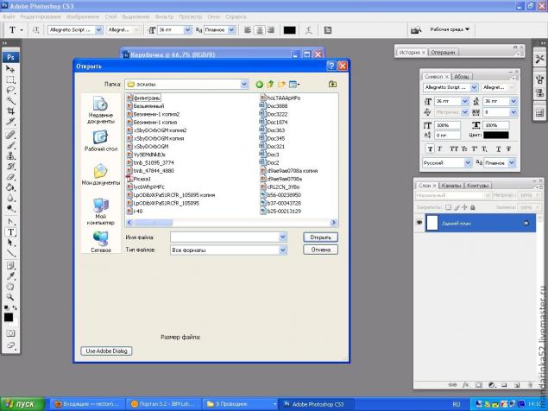Expand the file type dropdown
The height and width of the screenshot is (411, 548).
click(283, 250)
